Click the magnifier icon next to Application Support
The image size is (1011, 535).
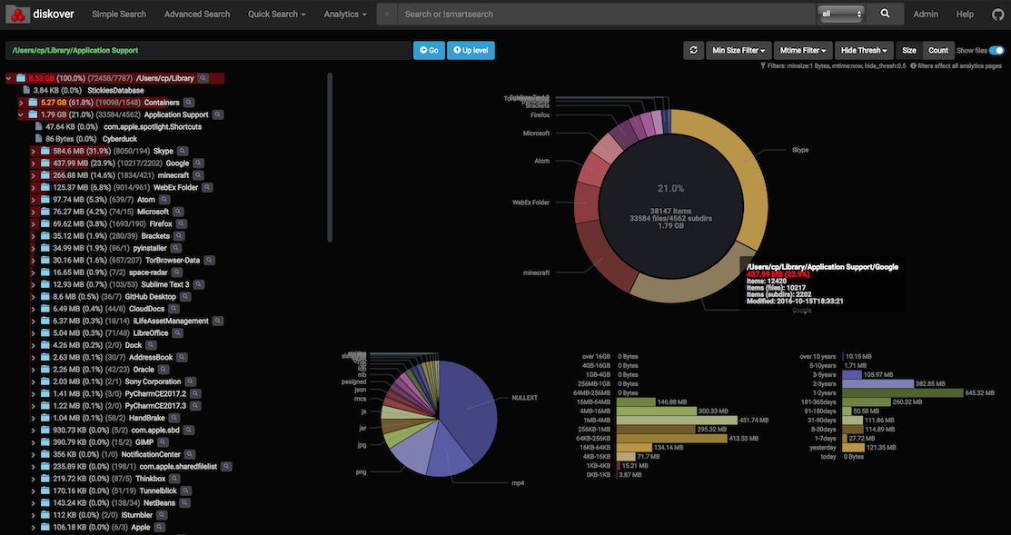point(218,114)
